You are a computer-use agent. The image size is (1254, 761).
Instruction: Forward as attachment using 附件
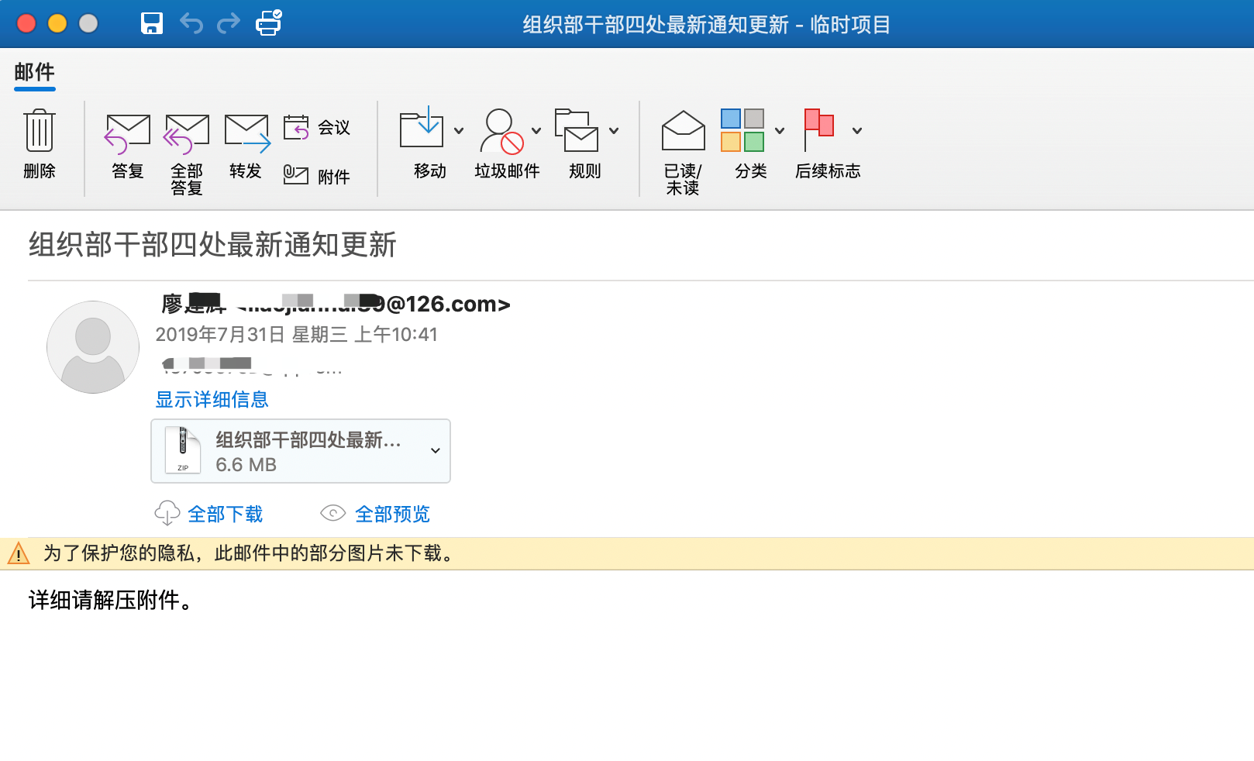(317, 176)
